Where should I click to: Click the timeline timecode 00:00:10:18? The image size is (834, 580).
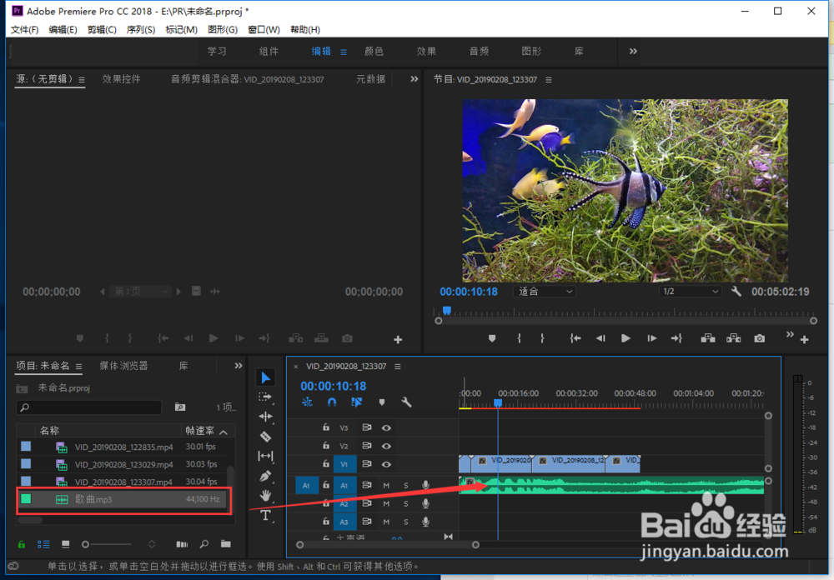coord(333,386)
